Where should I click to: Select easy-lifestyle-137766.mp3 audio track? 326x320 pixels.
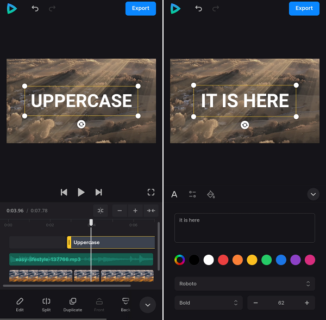(81, 260)
